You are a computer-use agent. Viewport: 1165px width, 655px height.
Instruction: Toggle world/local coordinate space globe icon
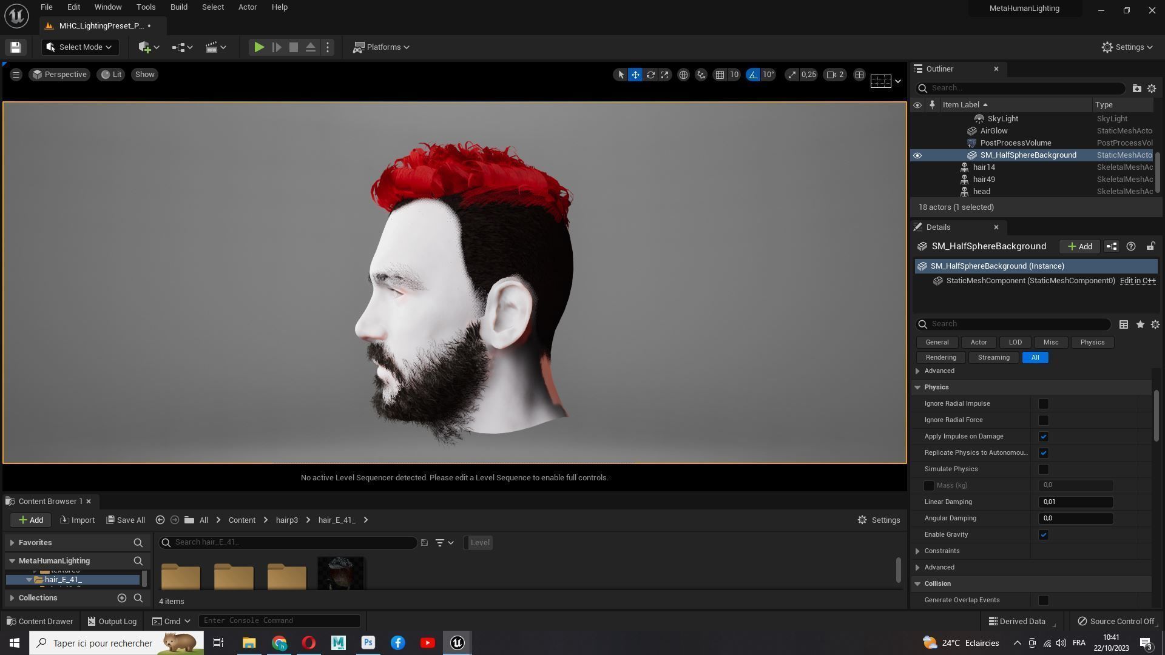[x=683, y=75]
